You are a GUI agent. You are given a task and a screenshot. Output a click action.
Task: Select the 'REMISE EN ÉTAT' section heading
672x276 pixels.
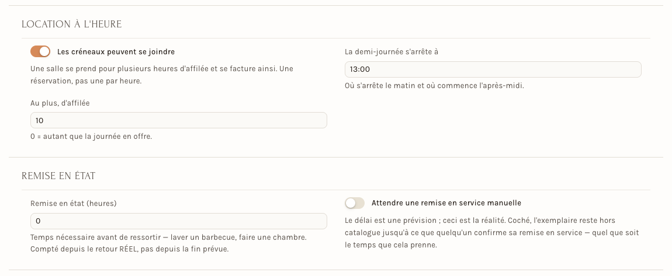click(x=58, y=176)
